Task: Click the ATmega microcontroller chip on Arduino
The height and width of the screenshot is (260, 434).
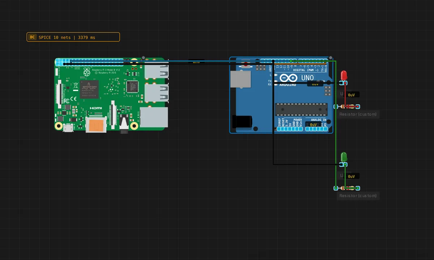Action: pos(301,109)
